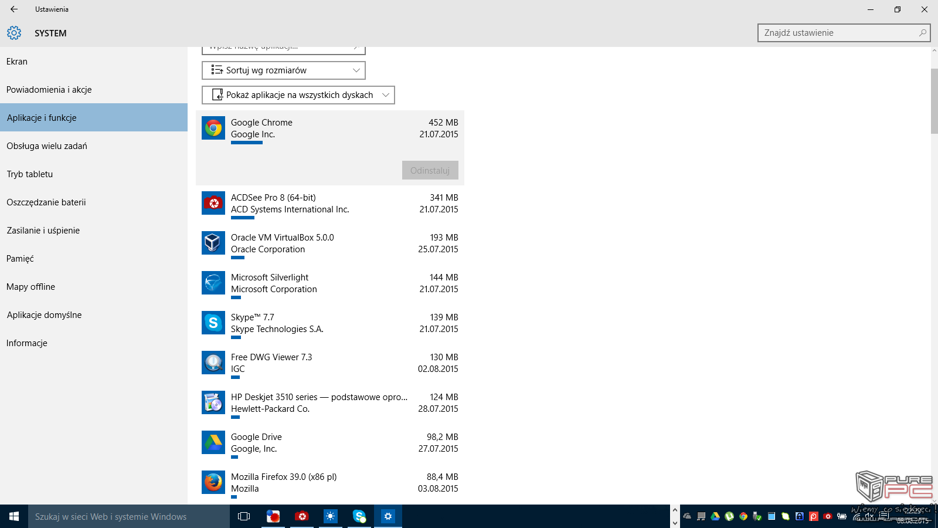The image size is (938, 528).
Task: Click the 25.07.2015 install date
Action: (438, 249)
